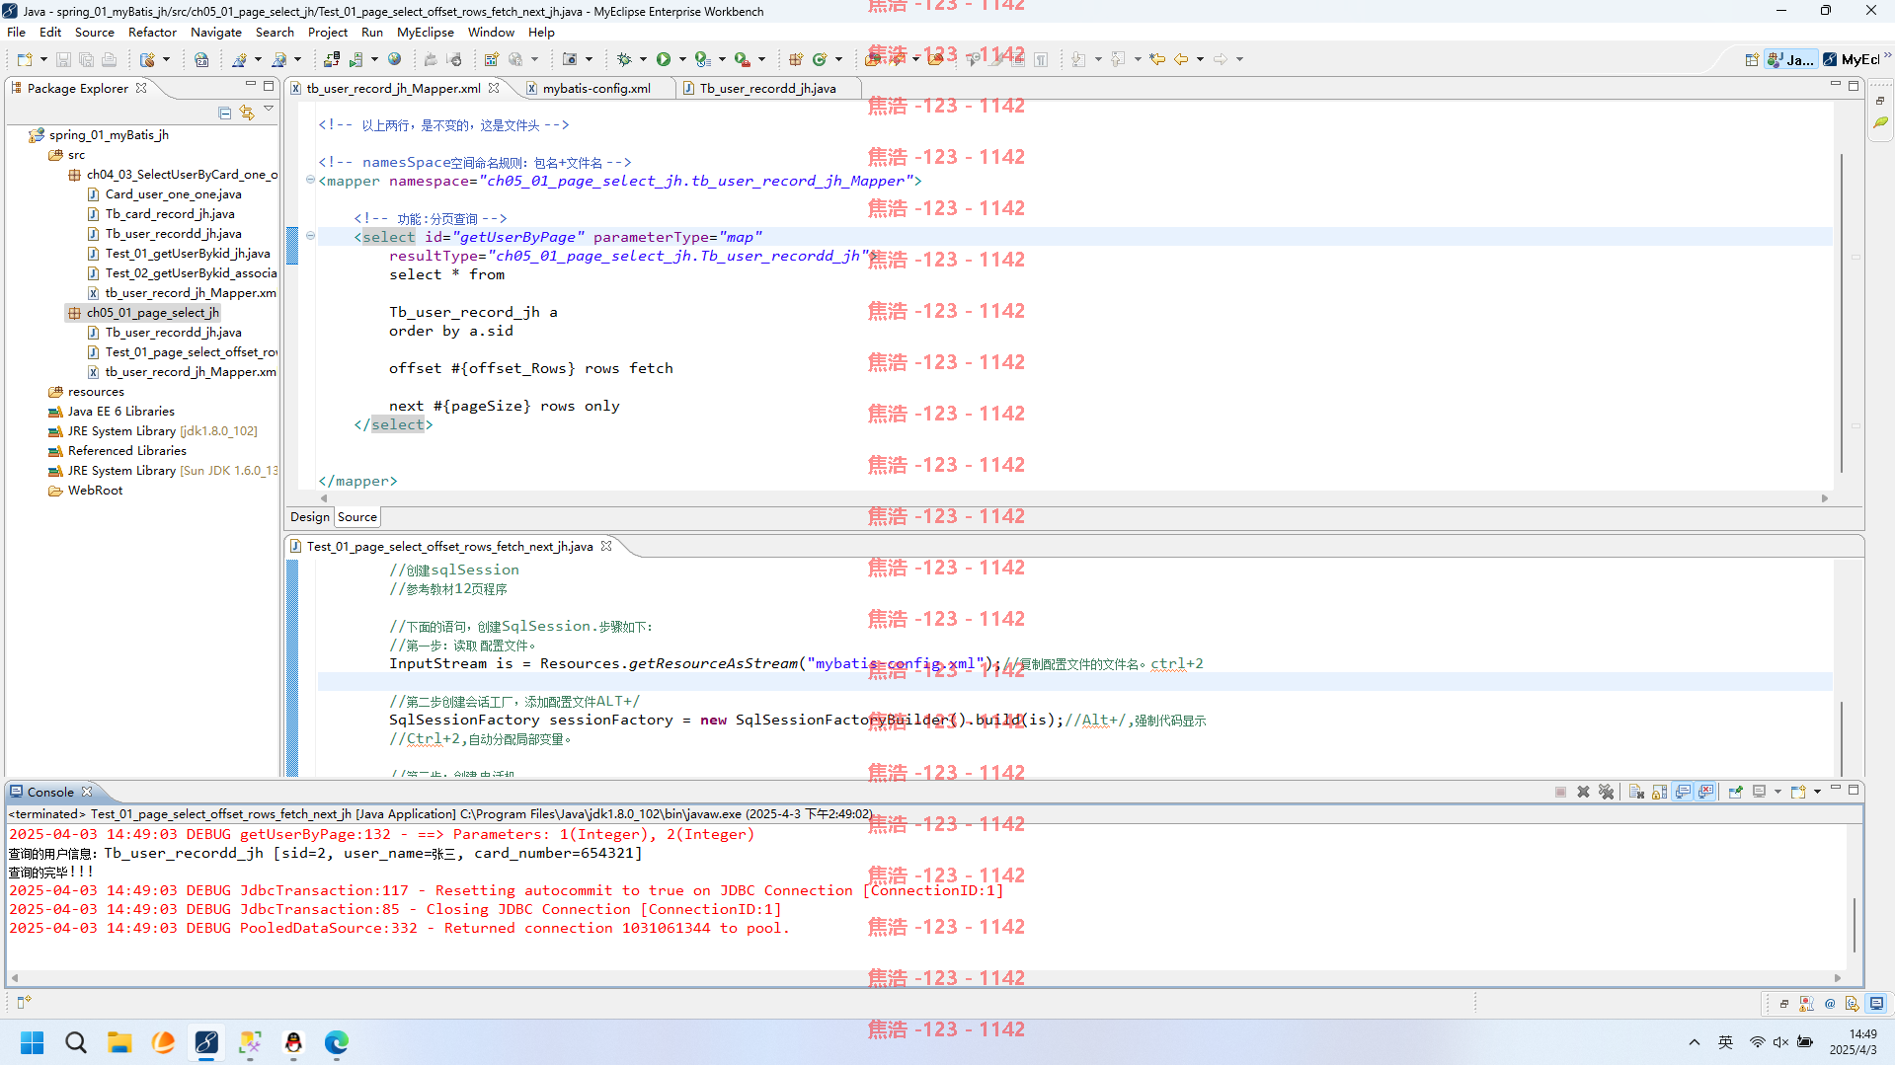Open the Open Console dropdown arrow
1895x1065 pixels.
(x=1817, y=792)
